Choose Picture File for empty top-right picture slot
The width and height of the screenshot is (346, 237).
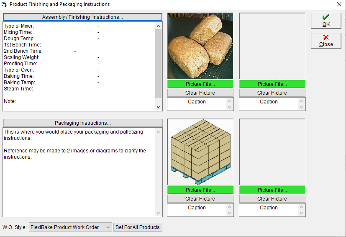point(272,84)
